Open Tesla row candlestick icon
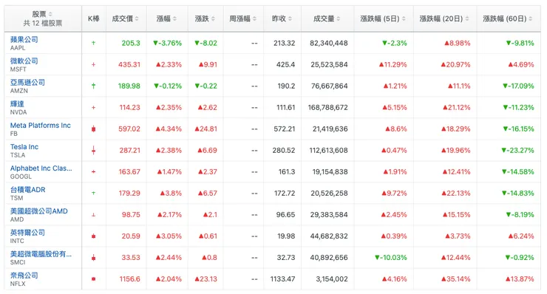 (93, 150)
